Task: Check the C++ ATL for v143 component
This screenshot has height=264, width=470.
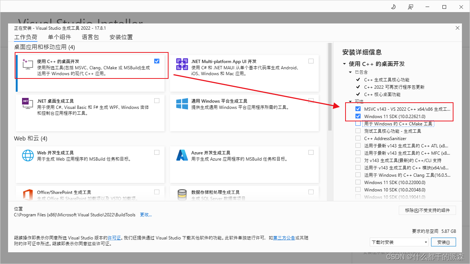Action: [x=358, y=146]
